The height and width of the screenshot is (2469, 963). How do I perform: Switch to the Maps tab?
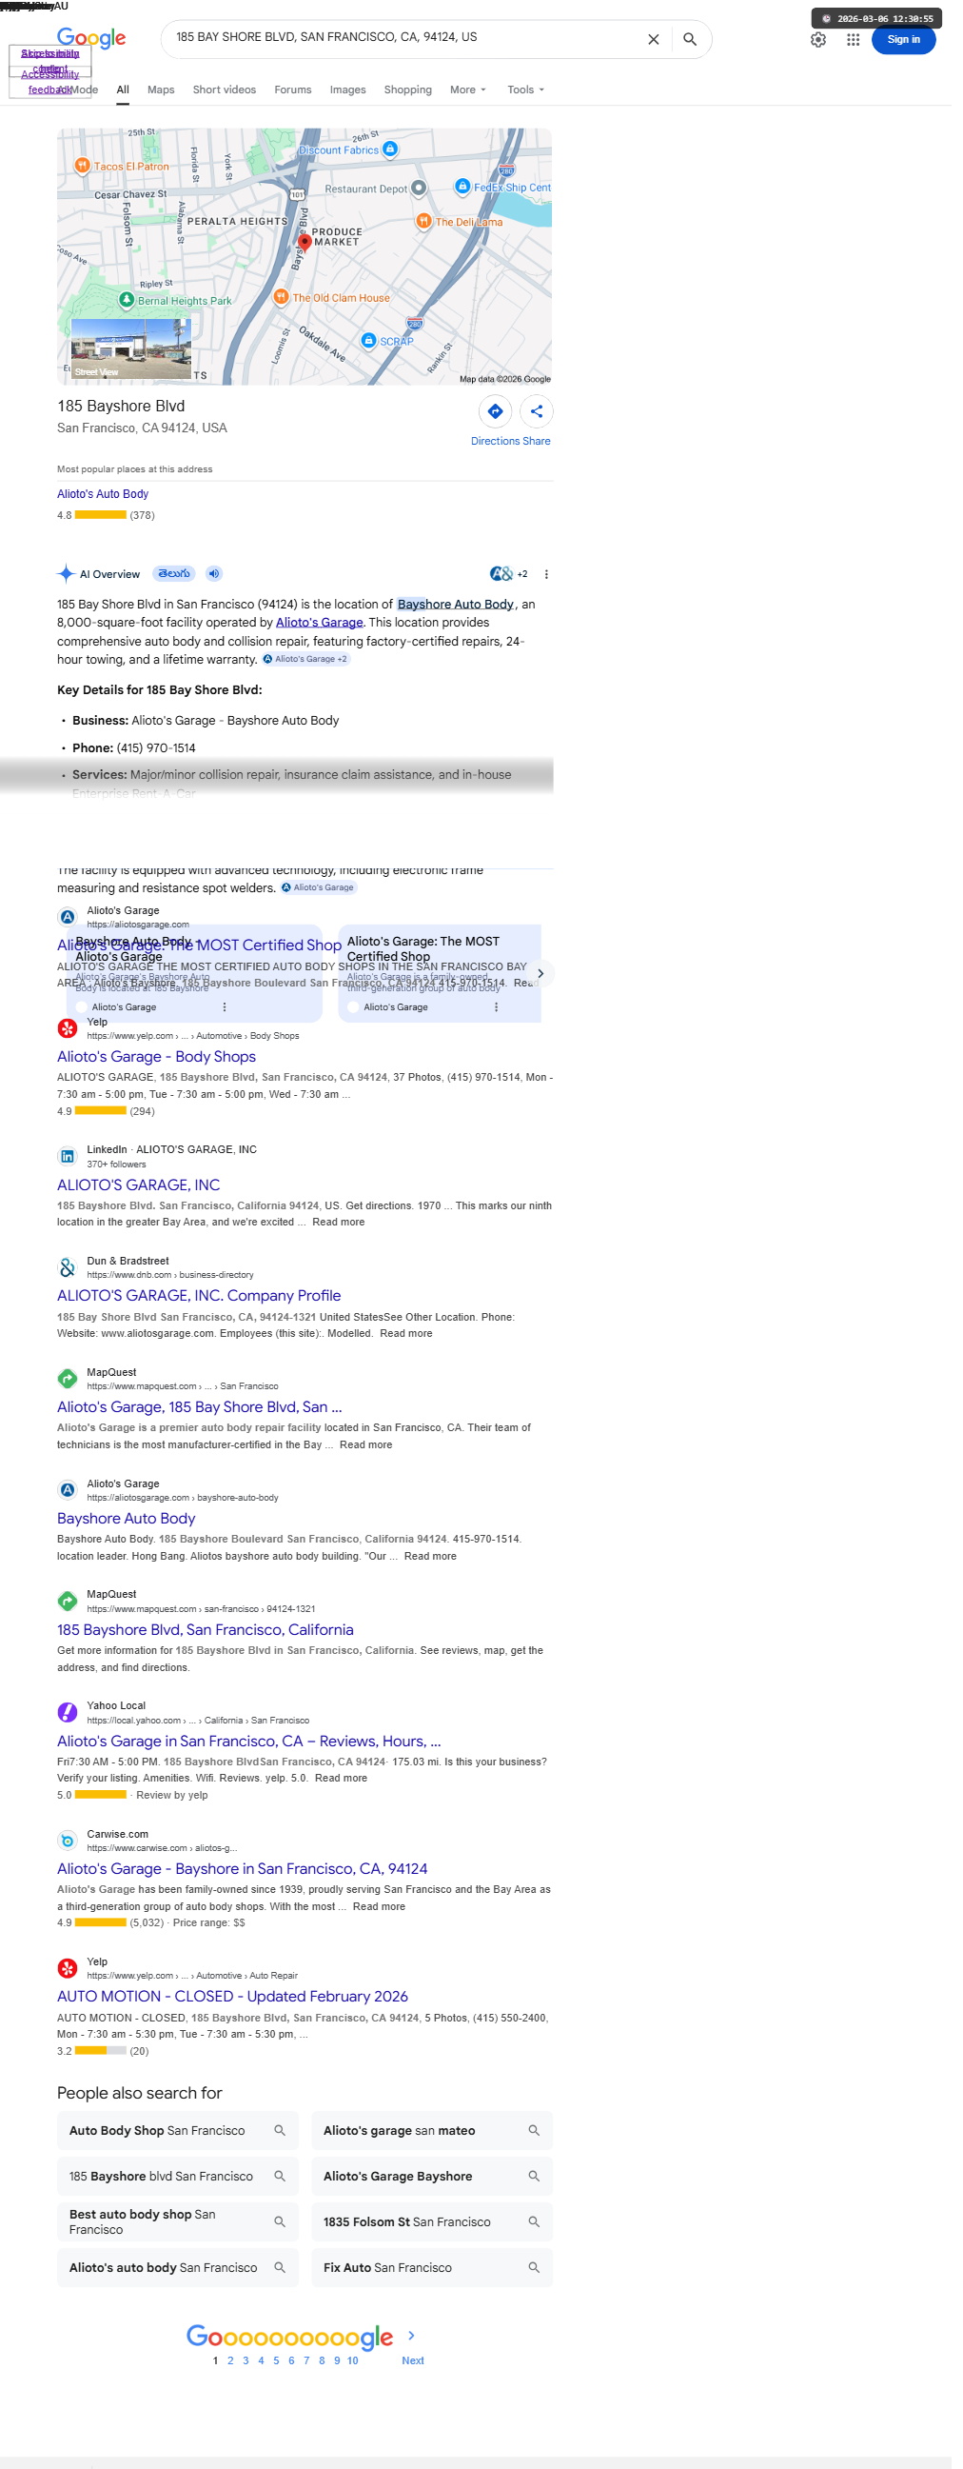(x=161, y=90)
